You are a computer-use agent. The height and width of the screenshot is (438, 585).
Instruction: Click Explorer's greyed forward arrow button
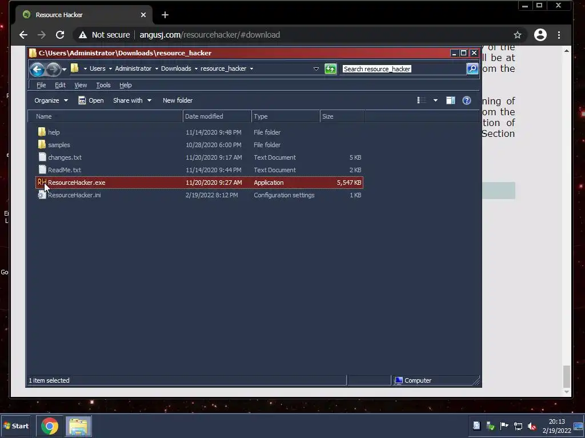[x=53, y=69]
